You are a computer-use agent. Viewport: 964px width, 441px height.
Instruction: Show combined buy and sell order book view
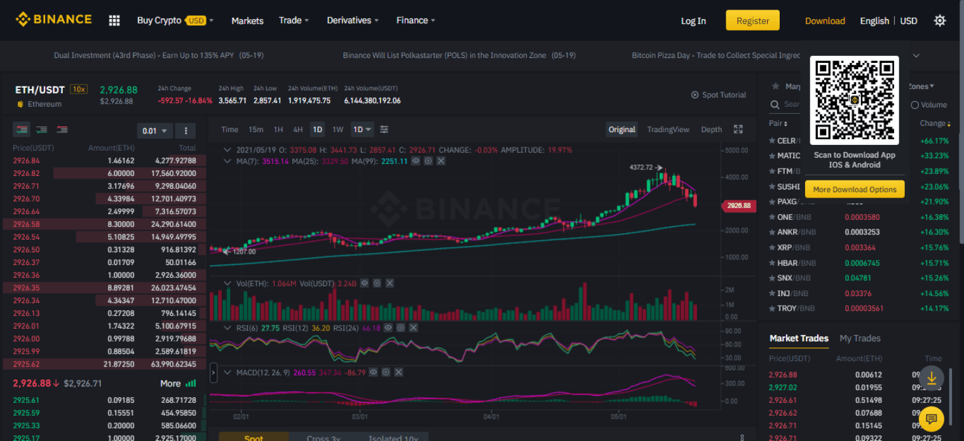pos(22,130)
